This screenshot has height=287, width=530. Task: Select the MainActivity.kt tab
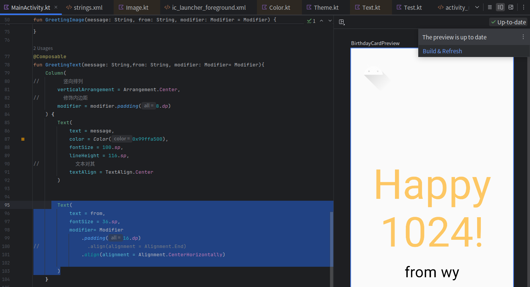(x=30, y=8)
